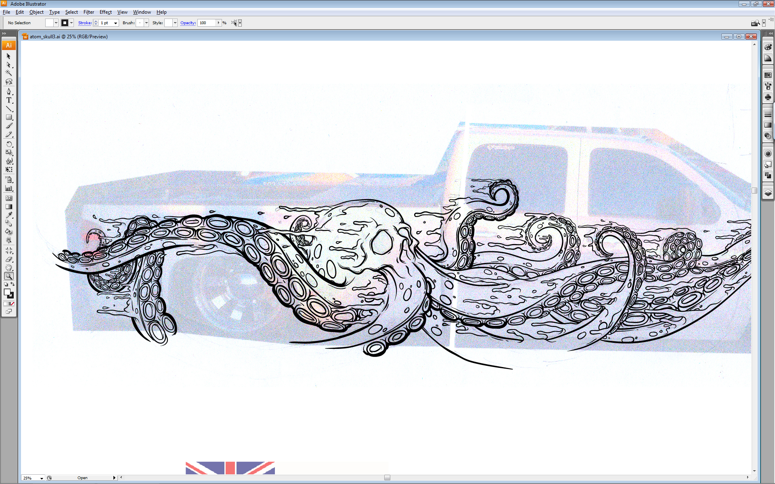
Task: Open the Swatches panel
Action: pos(768,75)
